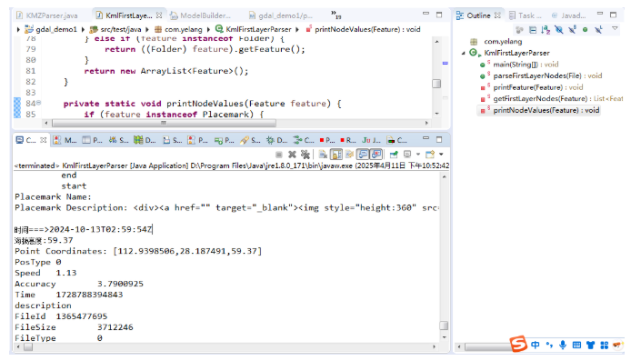Collapse folding marker at line 84
The image size is (641, 361).
click(x=39, y=103)
